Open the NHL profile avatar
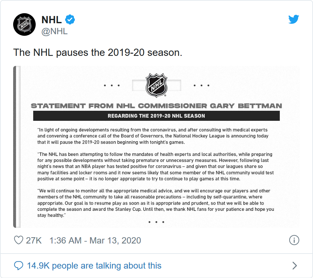 click(24, 24)
